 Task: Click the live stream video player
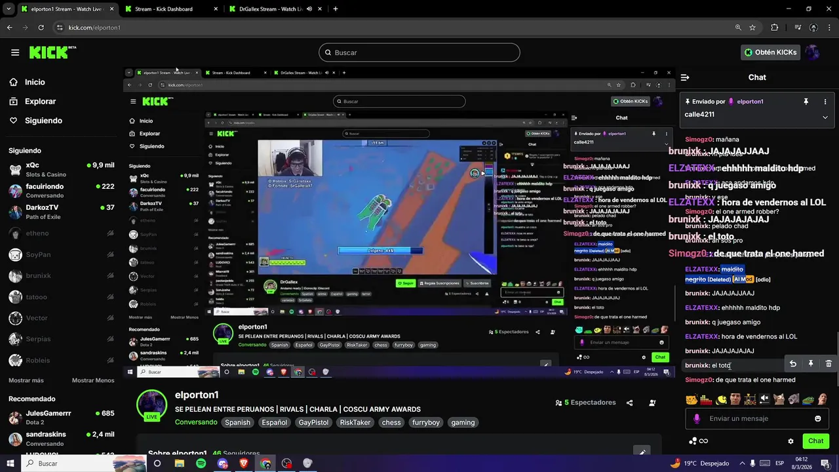click(x=399, y=222)
